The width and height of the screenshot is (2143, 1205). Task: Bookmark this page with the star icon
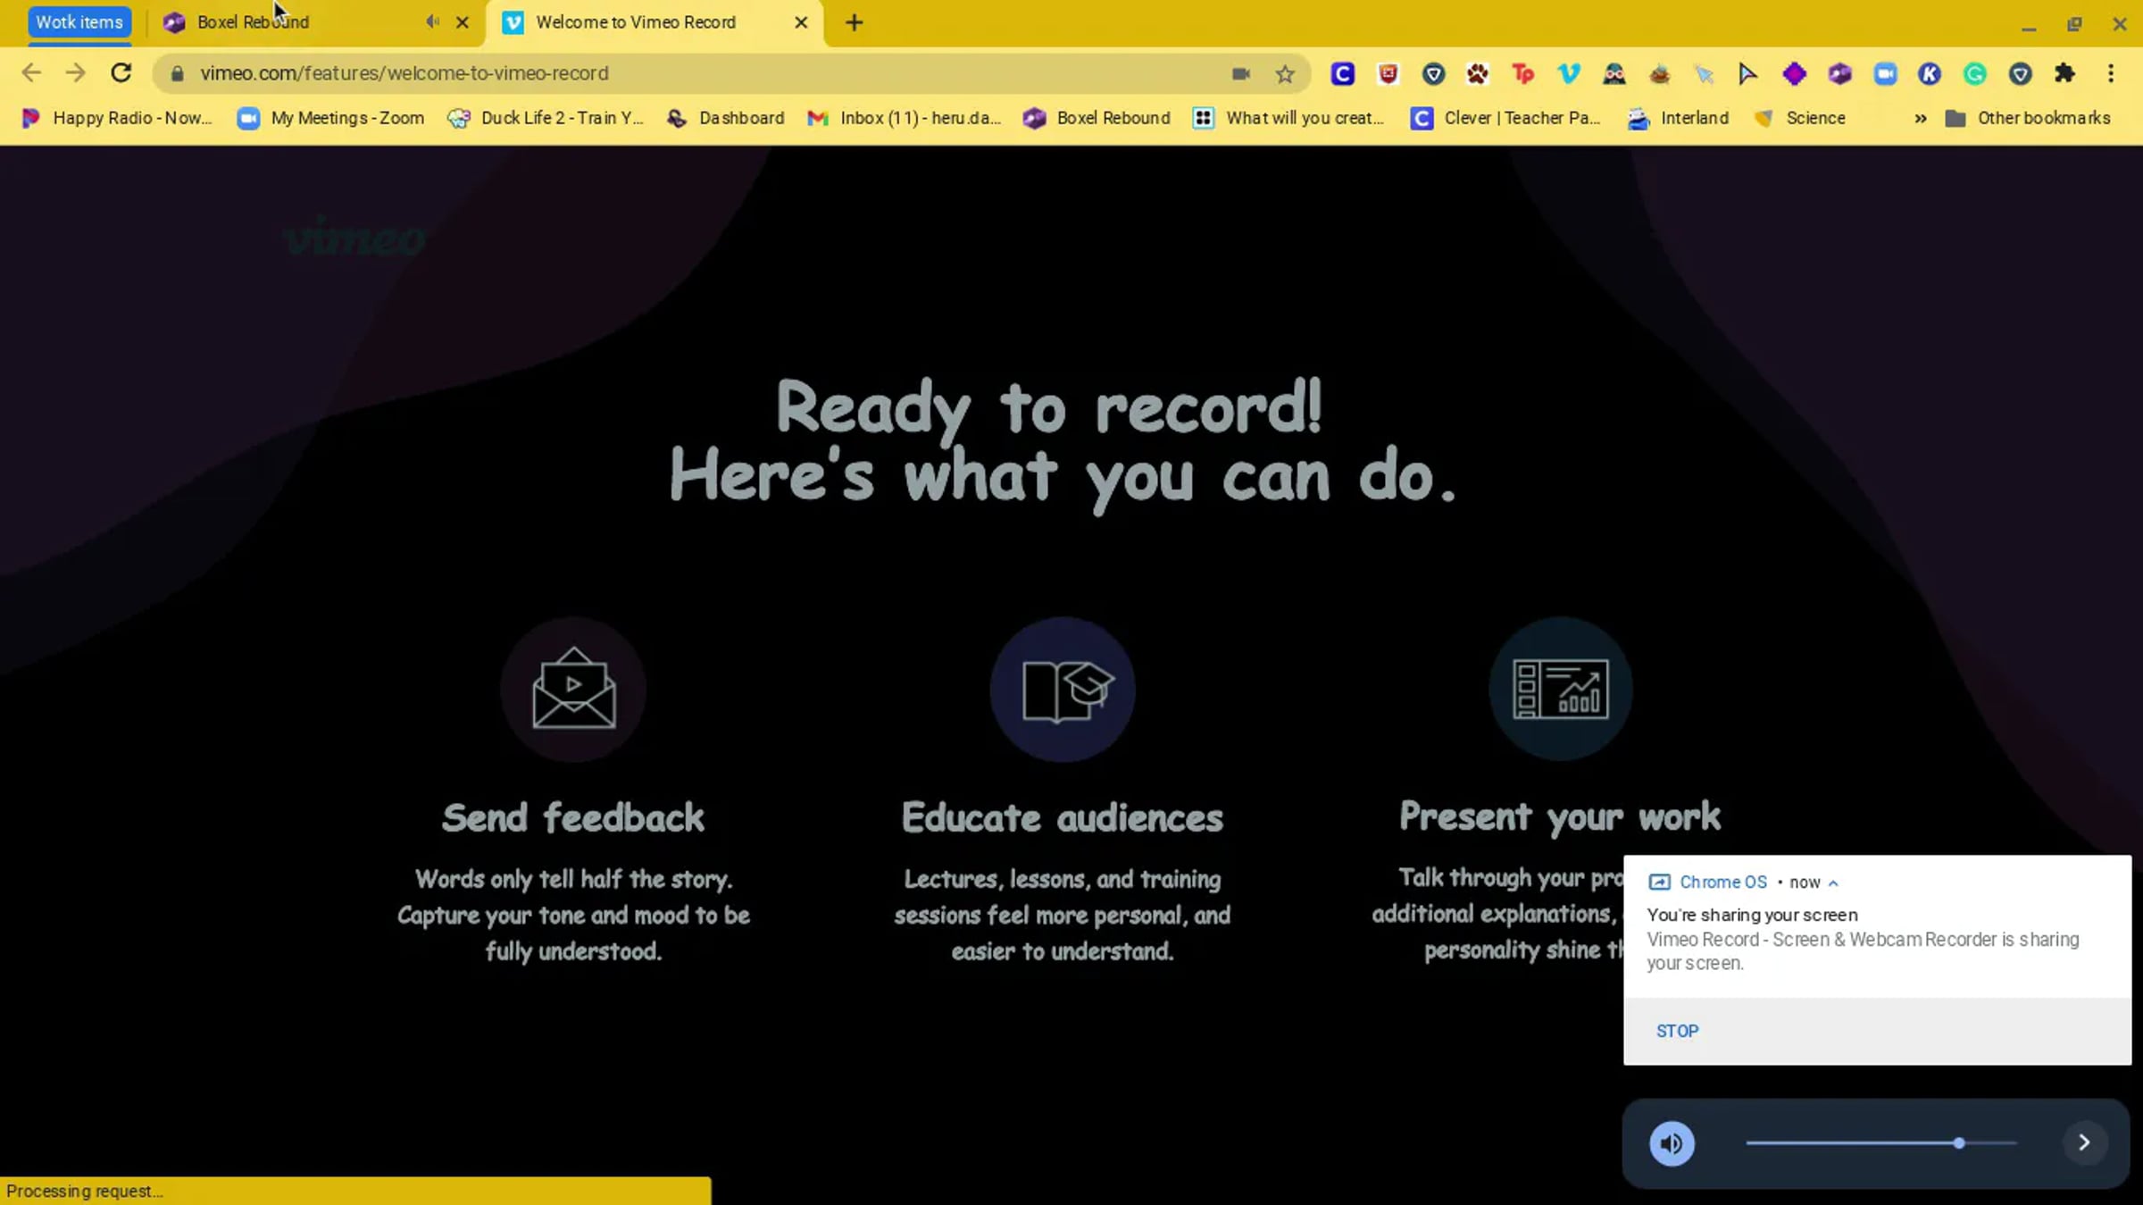coord(1284,74)
